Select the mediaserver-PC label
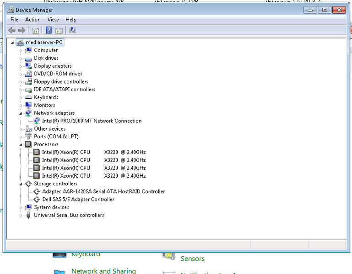This screenshot has width=352, height=274. click(x=44, y=42)
